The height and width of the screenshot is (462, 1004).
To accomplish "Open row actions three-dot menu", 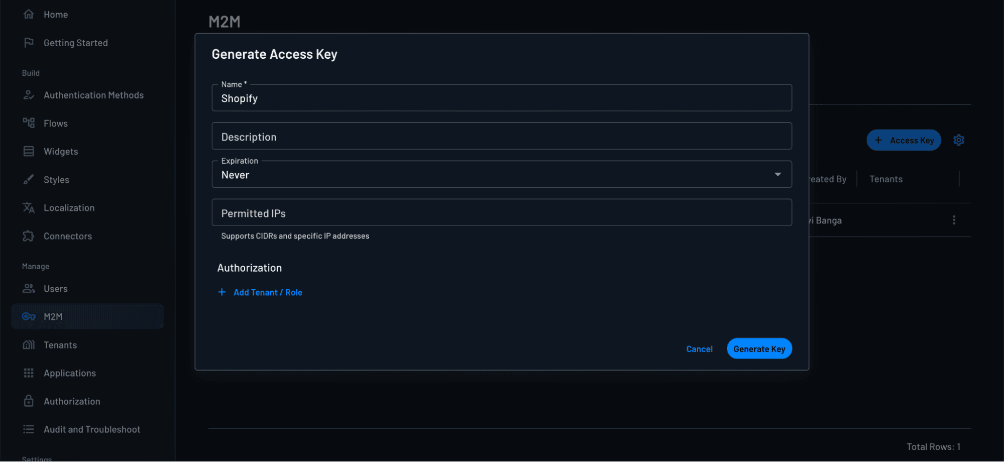I will coord(953,220).
